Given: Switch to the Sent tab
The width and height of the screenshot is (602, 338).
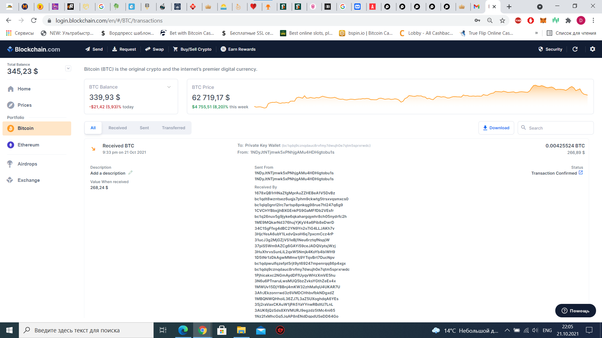Looking at the screenshot, I should click(x=144, y=128).
